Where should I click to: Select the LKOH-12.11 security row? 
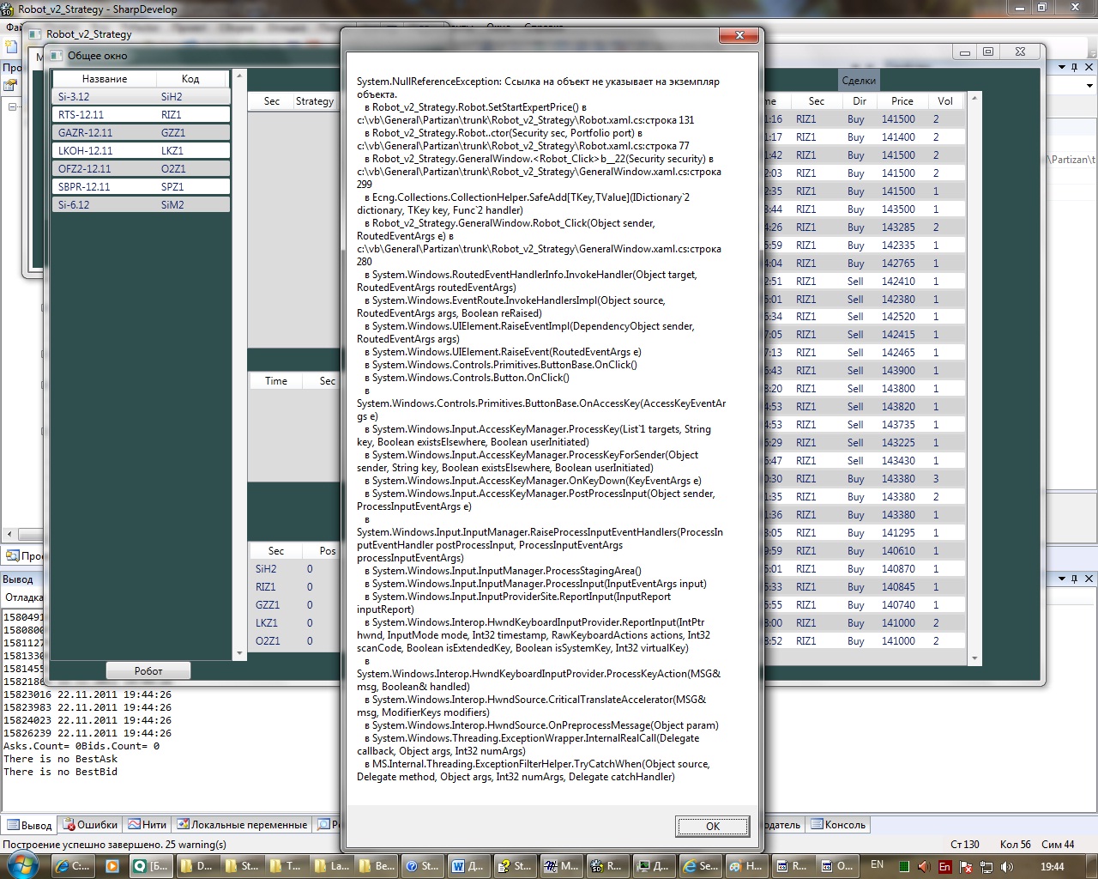(142, 151)
